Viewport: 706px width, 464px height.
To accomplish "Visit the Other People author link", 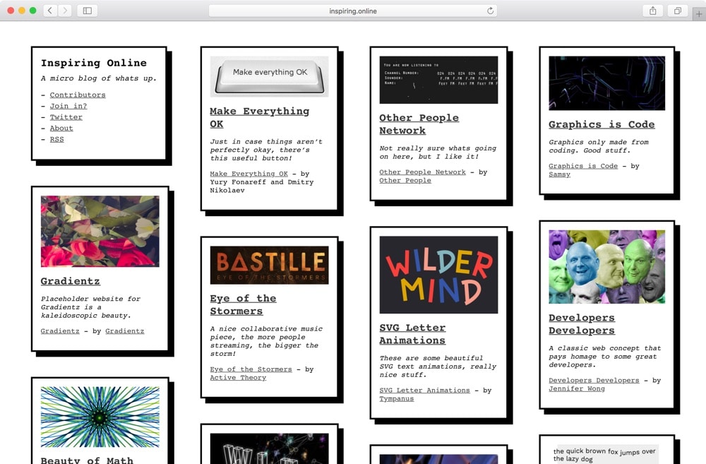I will pos(405,180).
